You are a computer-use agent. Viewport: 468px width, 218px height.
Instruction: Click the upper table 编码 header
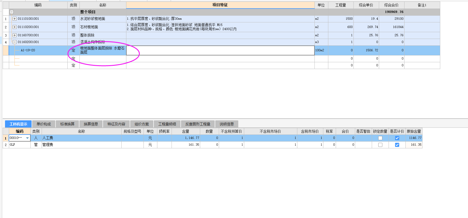(x=38, y=5)
